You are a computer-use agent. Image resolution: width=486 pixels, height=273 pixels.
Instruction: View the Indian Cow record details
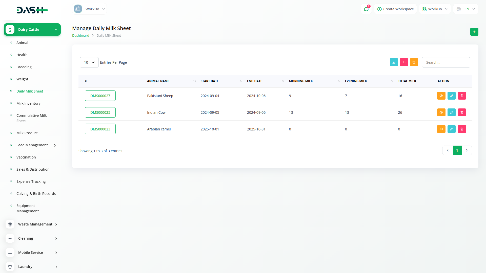coord(441,112)
